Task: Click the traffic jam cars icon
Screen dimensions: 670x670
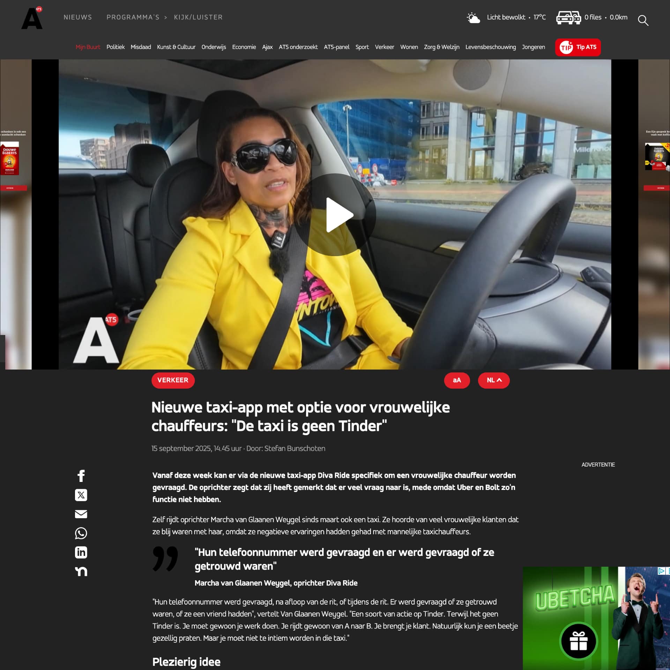Action: click(568, 17)
